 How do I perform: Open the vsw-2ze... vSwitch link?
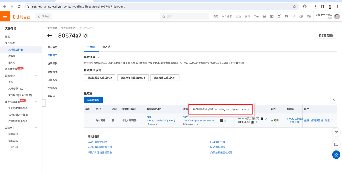[199, 118]
